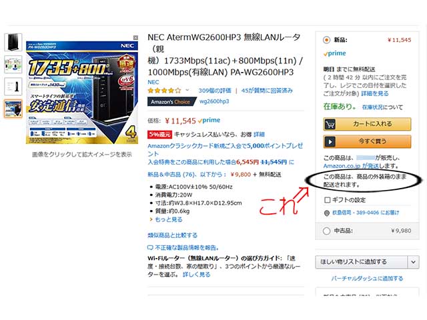Click the report speech bubble icon
This screenshot has width=427, height=320.
click(x=150, y=248)
